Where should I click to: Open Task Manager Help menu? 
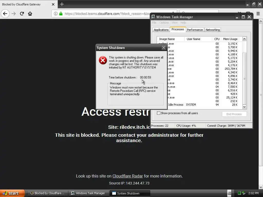183,23
